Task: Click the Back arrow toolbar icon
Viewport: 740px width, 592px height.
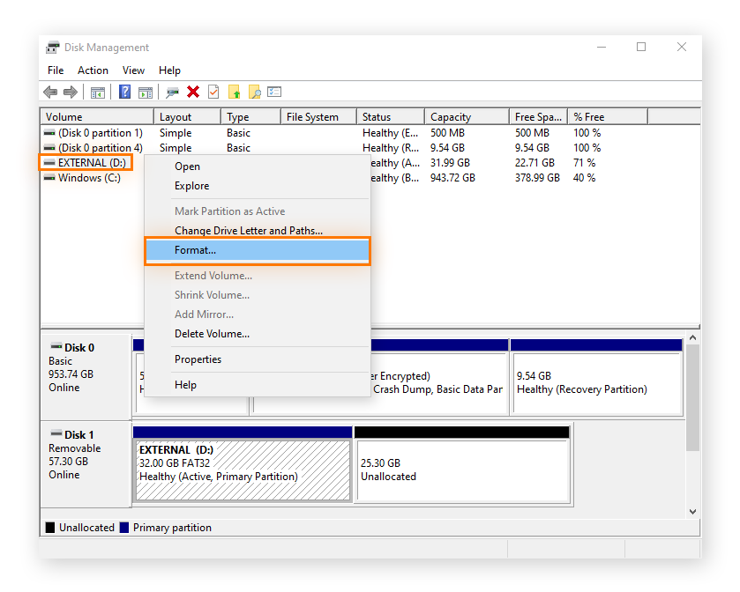Action: 50,92
